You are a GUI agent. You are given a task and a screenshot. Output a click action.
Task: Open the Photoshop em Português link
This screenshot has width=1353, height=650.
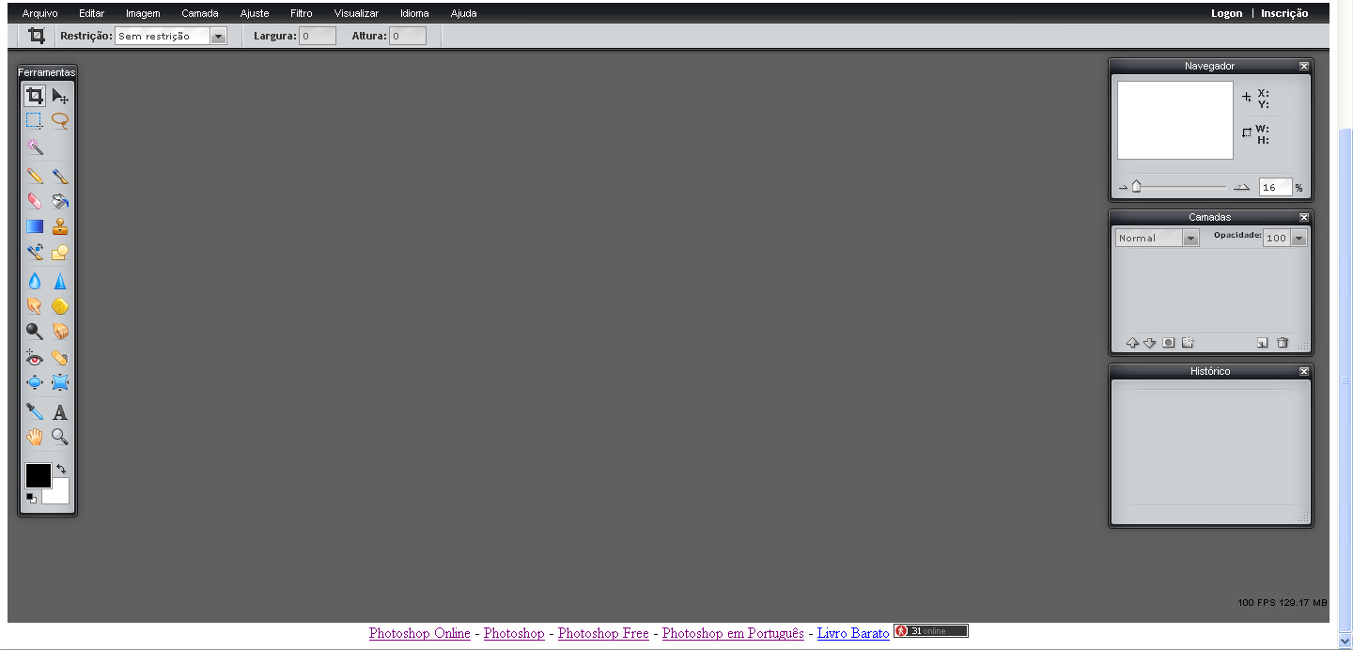coord(733,633)
